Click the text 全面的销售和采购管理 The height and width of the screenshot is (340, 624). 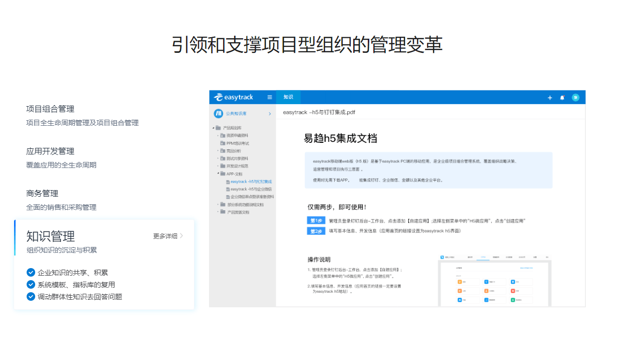pos(61,207)
